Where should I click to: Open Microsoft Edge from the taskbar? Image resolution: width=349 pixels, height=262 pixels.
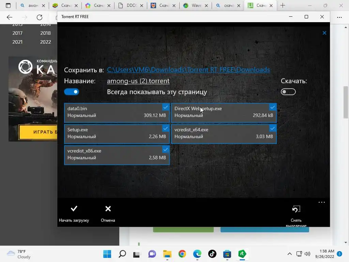[x=197, y=254]
